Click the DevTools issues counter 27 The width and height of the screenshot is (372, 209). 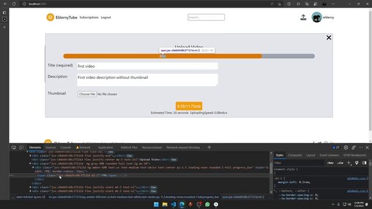(x=336, y=147)
